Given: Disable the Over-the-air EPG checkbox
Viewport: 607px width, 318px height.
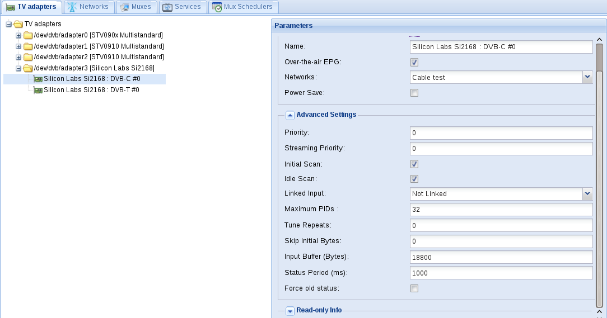Looking at the screenshot, I should point(414,62).
